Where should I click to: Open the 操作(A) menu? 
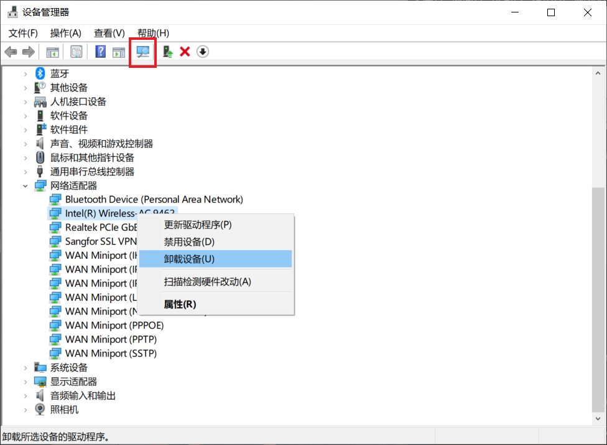point(66,34)
